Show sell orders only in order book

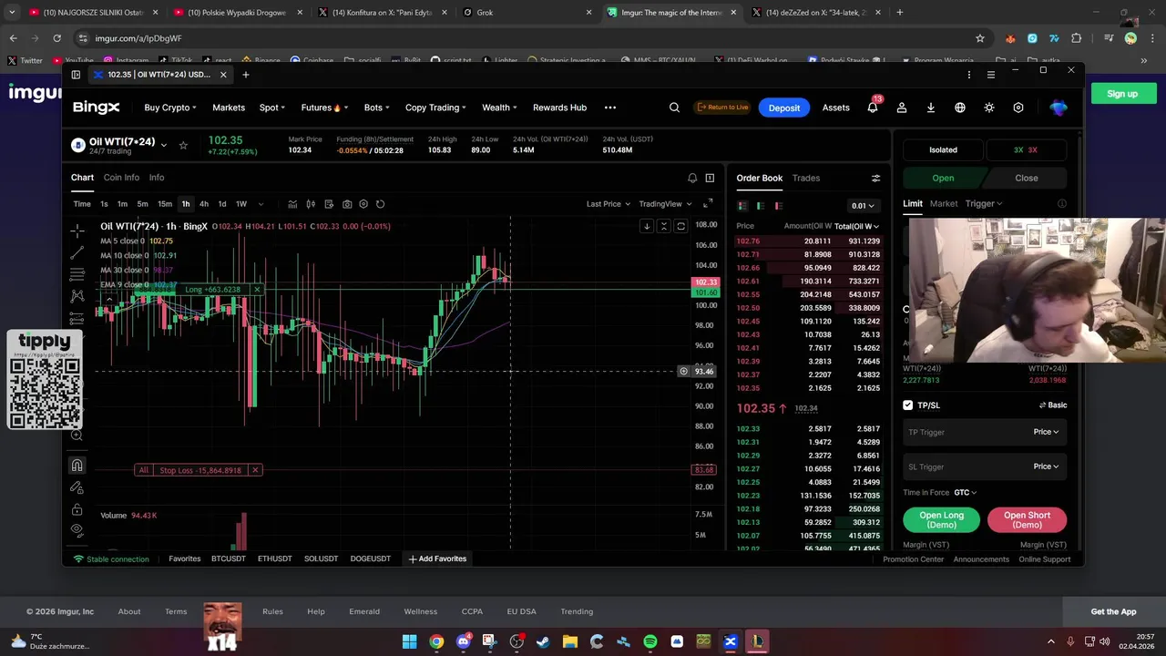779,206
